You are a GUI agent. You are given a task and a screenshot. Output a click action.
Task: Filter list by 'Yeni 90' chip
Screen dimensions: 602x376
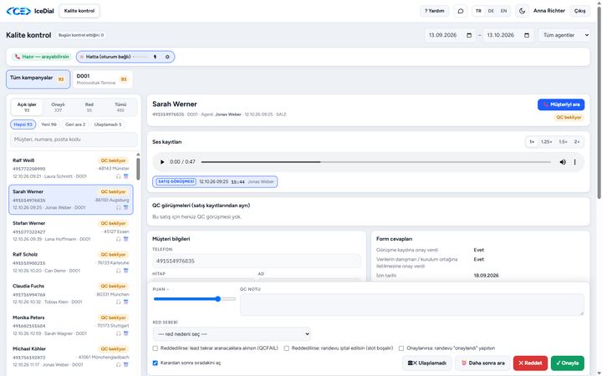48,124
